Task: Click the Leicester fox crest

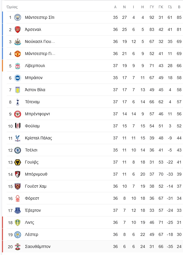Action: (x=18, y=234)
